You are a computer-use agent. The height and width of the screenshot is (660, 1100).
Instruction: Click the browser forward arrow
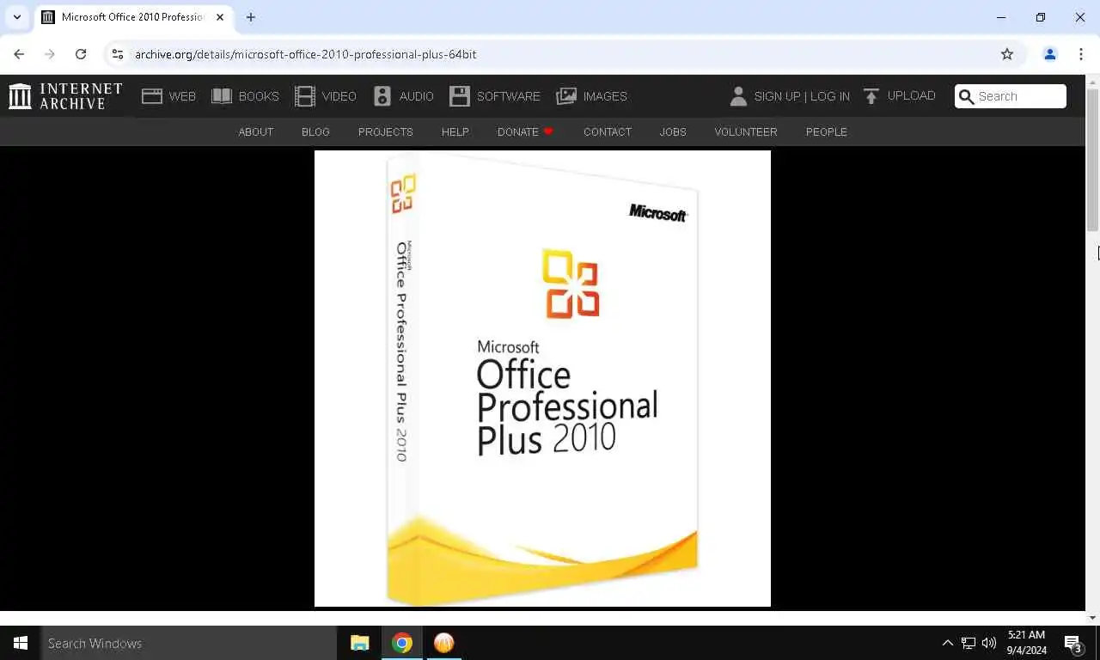[50, 54]
